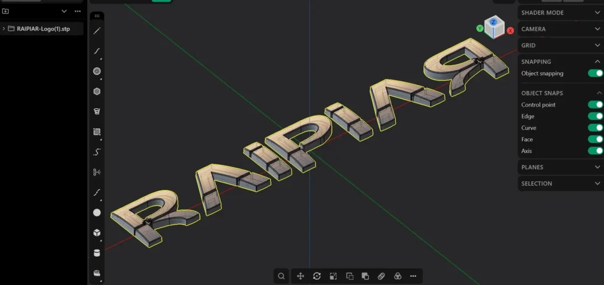Activate the Move arrows tool
This screenshot has width=604, height=285.
pyautogui.click(x=300, y=276)
